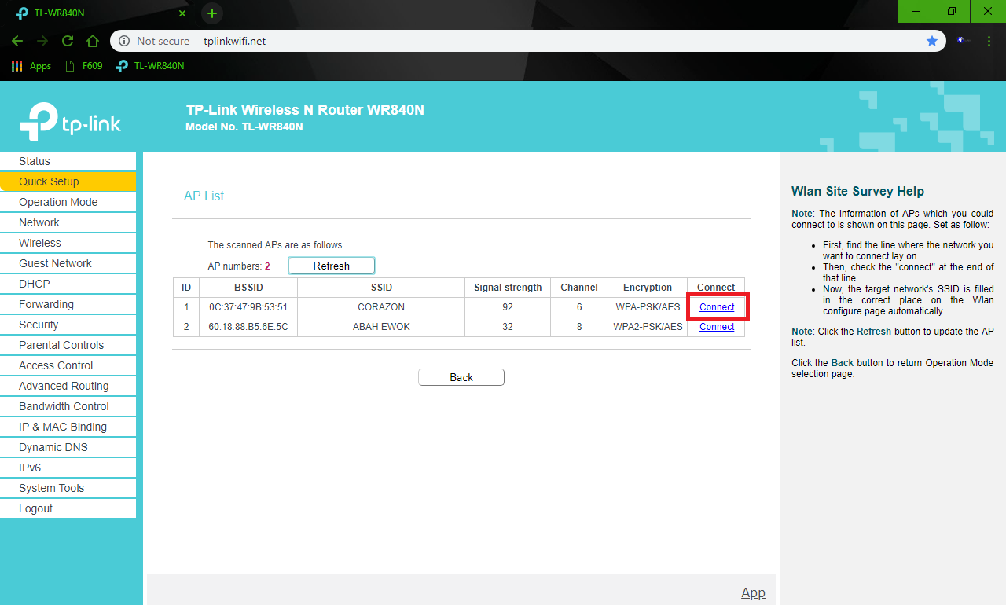Image resolution: width=1006 pixels, height=605 pixels.
Task: Click the AP List heading
Action: click(204, 196)
